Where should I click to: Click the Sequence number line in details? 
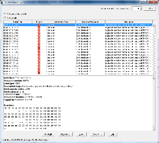[x=16, y=81]
